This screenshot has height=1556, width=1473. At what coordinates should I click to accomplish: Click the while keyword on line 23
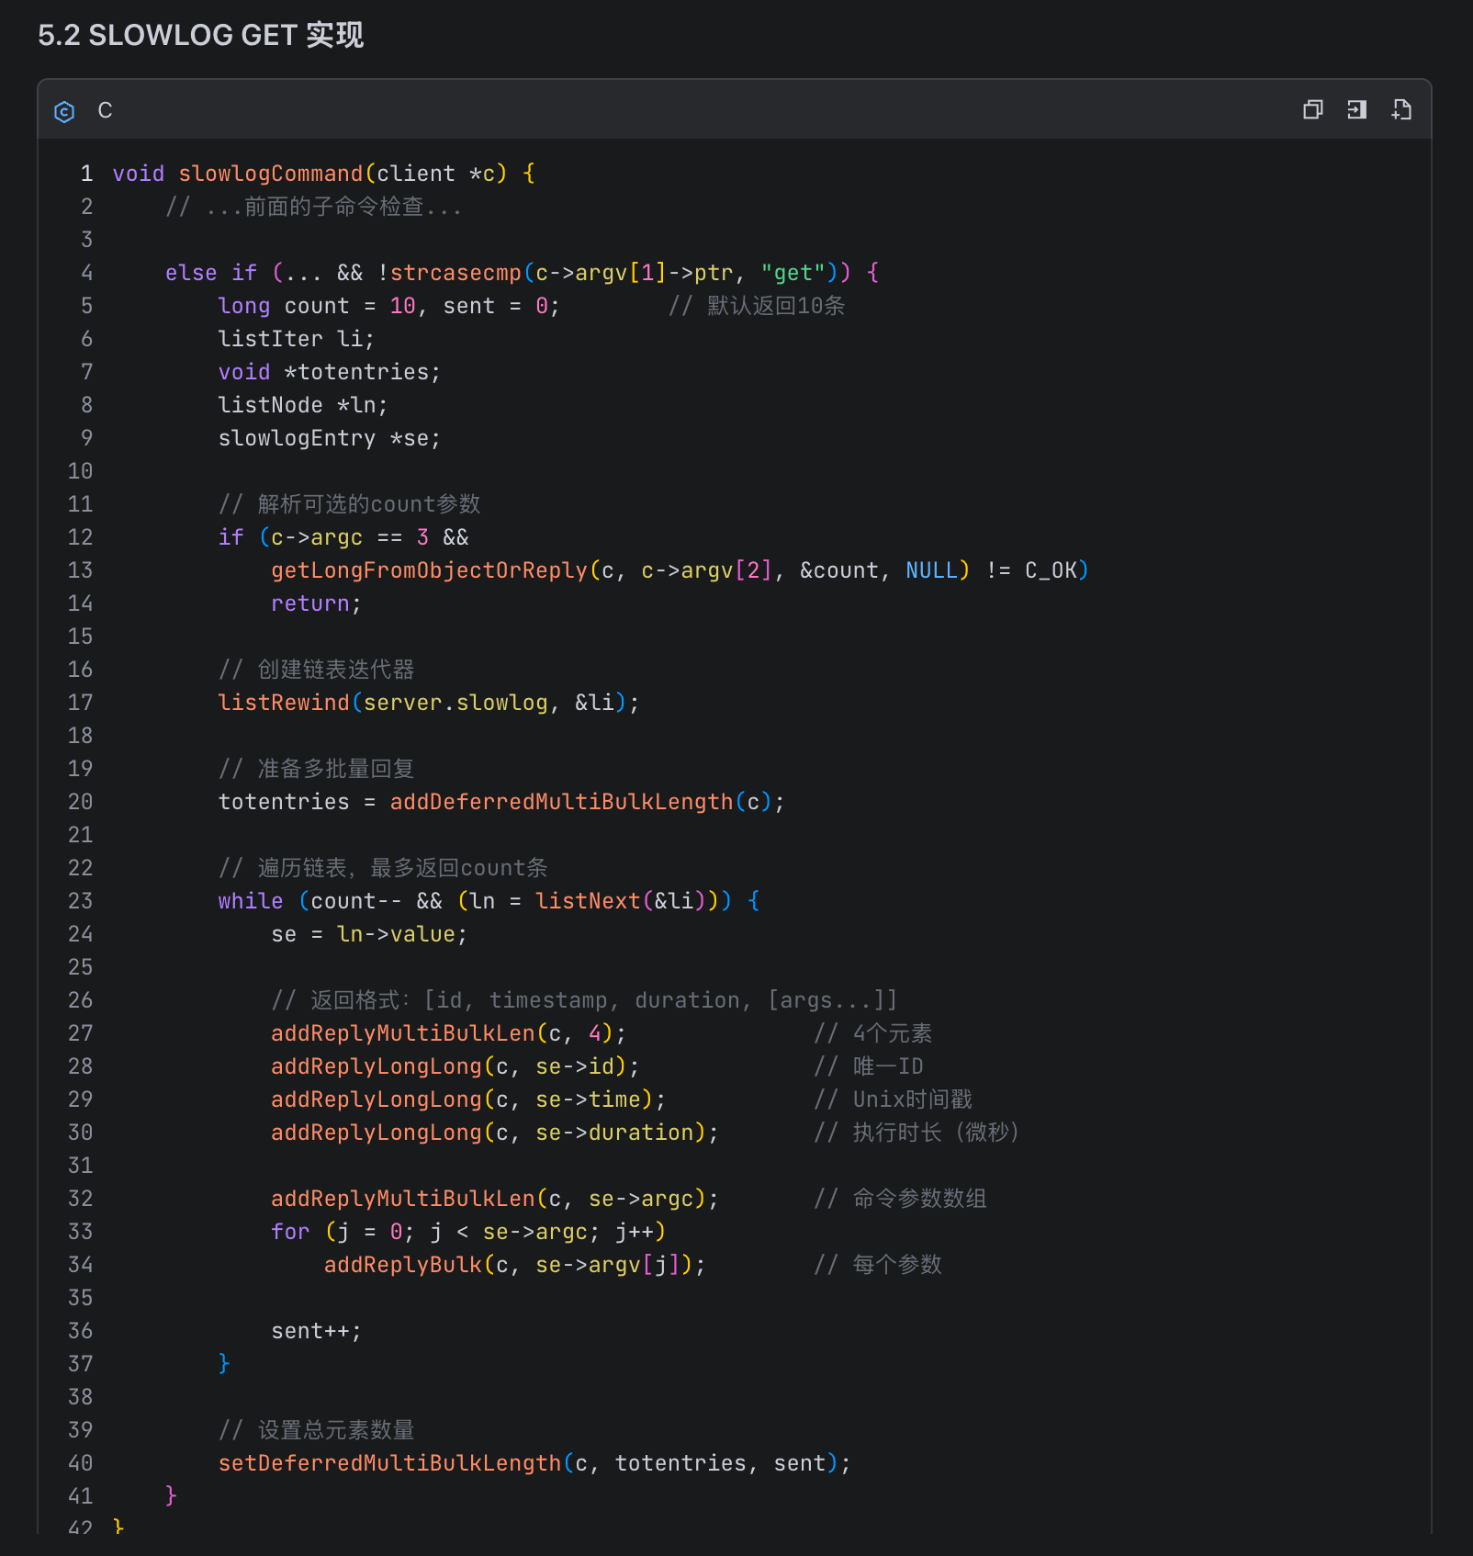(x=250, y=901)
